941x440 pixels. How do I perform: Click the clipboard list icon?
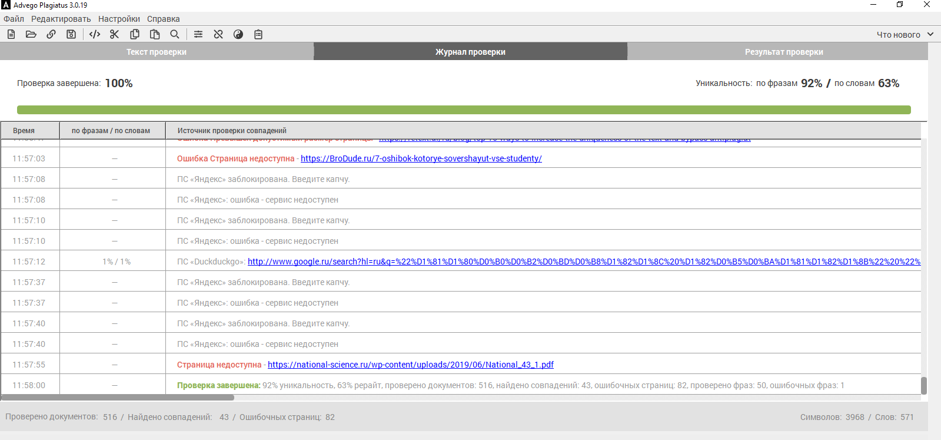click(x=258, y=34)
